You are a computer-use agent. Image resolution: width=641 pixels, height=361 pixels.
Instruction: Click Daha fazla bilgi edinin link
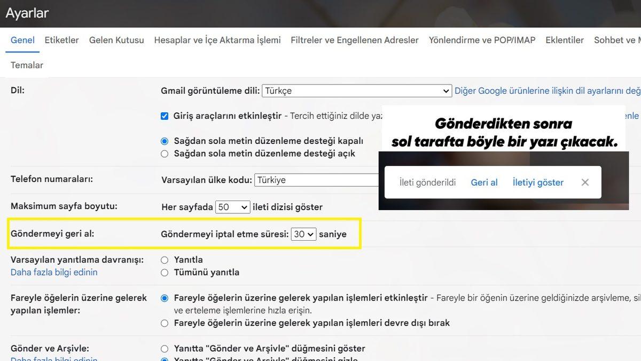tap(54, 272)
